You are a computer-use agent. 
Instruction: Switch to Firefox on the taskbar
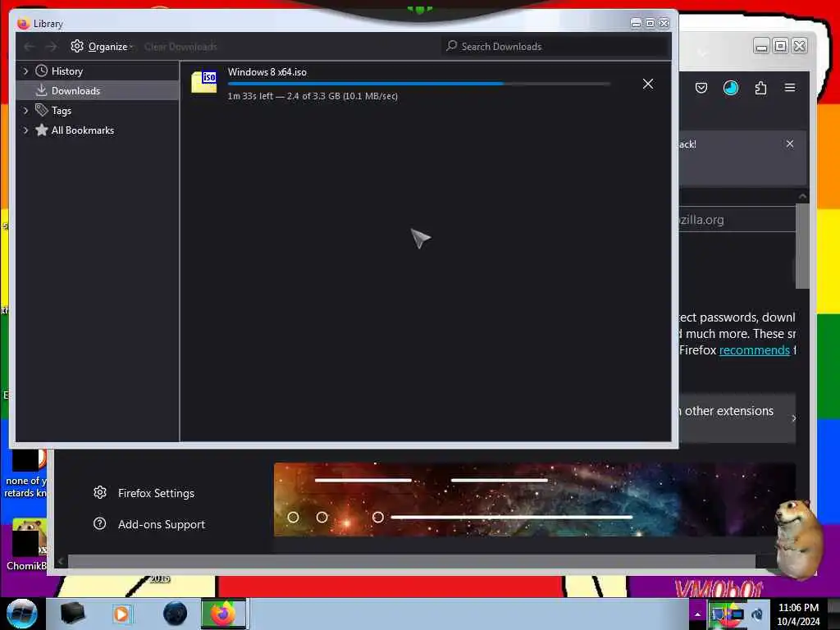click(x=223, y=614)
